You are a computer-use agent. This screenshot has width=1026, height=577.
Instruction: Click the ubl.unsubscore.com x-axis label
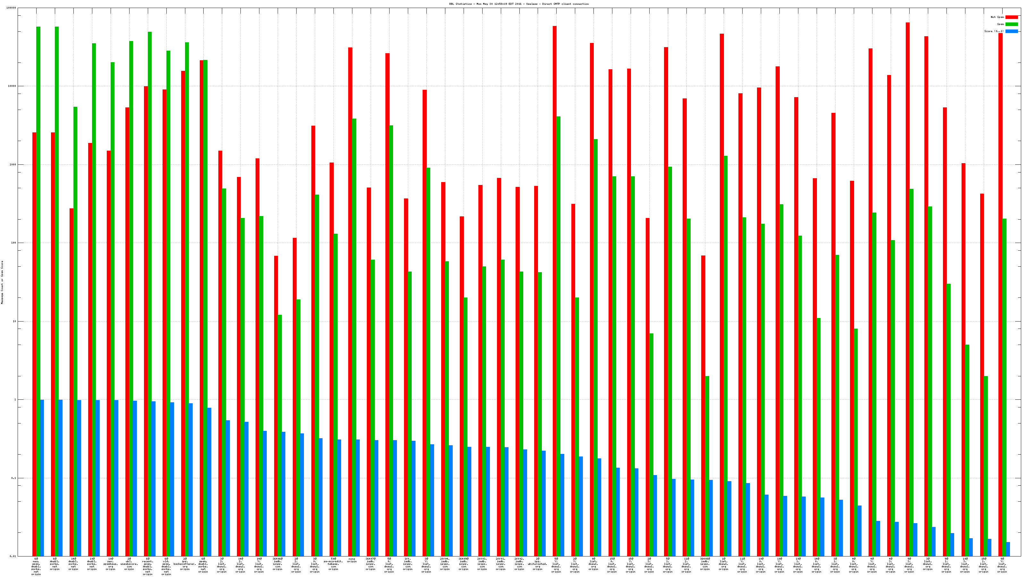point(129,564)
